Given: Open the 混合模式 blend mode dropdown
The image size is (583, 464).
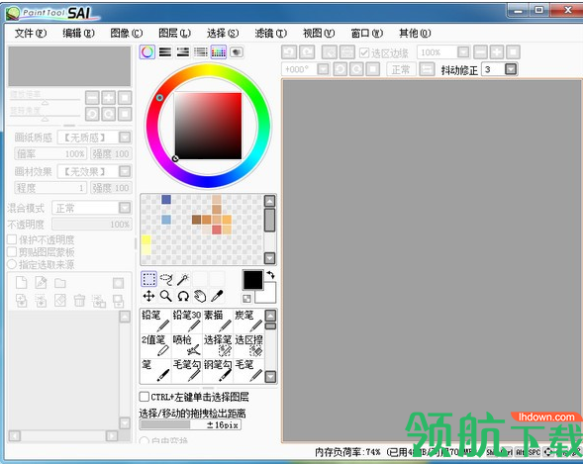Looking at the screenshot, I should [125, 208].
